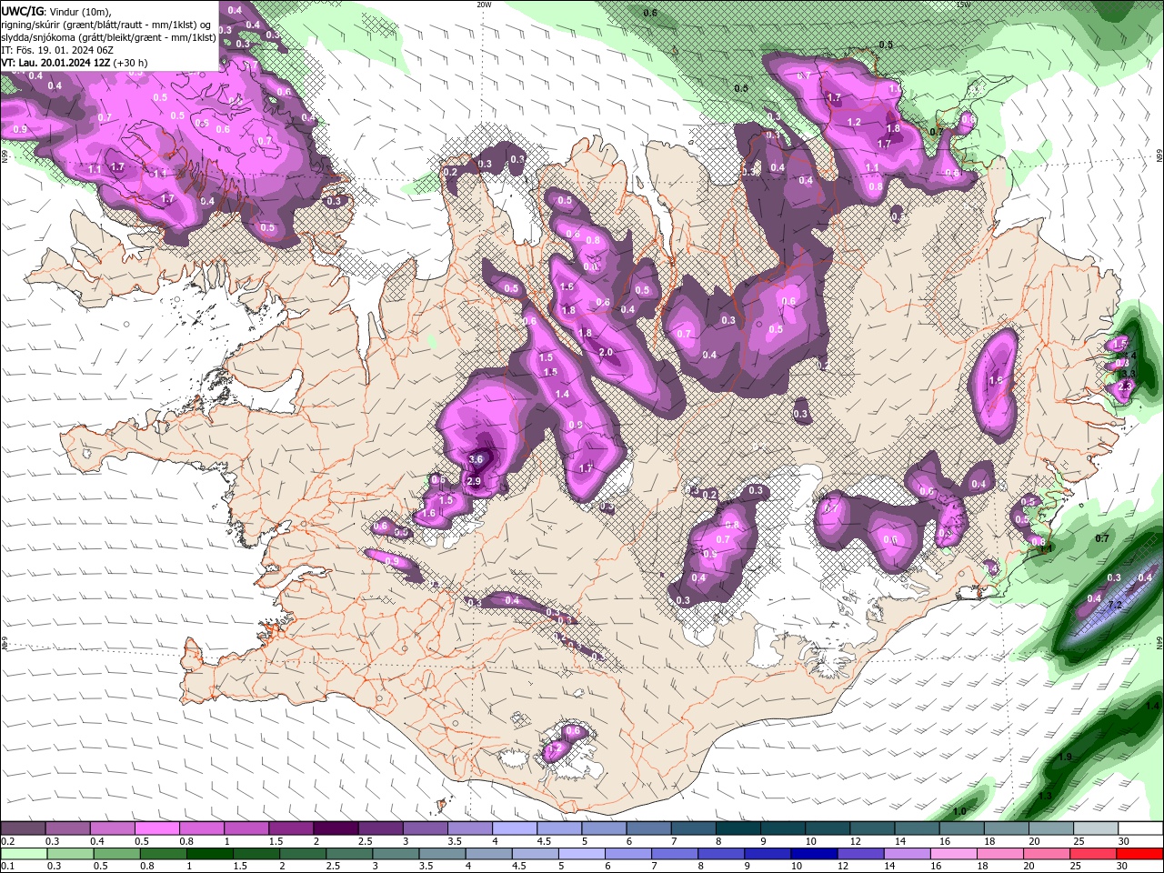Click the bright red swatch after 30 in rain legend
The width and height of the screenshot is (1164, 873).
click(1140, 854)
